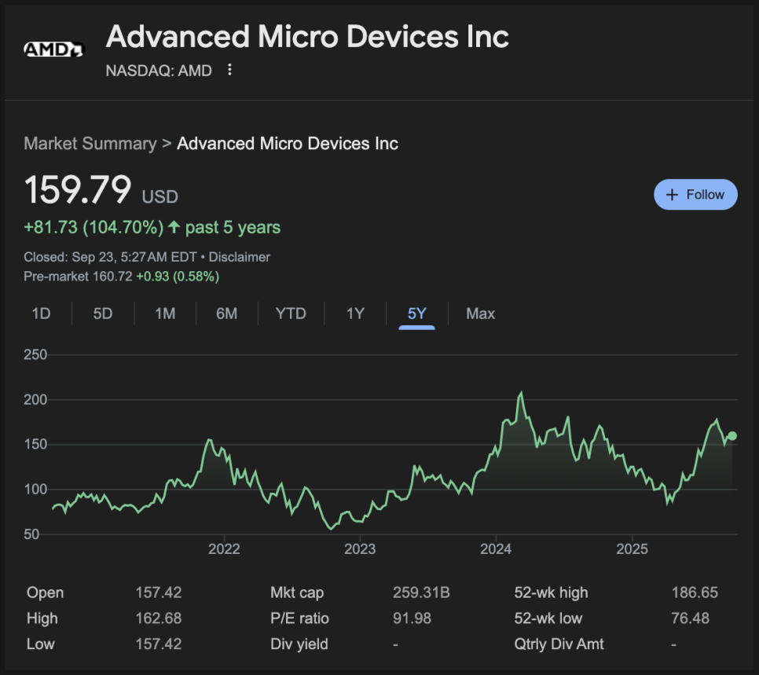
Task: Click the Follow button
Action: point(695,195)
